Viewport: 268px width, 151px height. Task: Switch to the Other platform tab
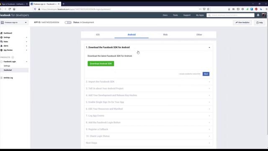(199, 34)
